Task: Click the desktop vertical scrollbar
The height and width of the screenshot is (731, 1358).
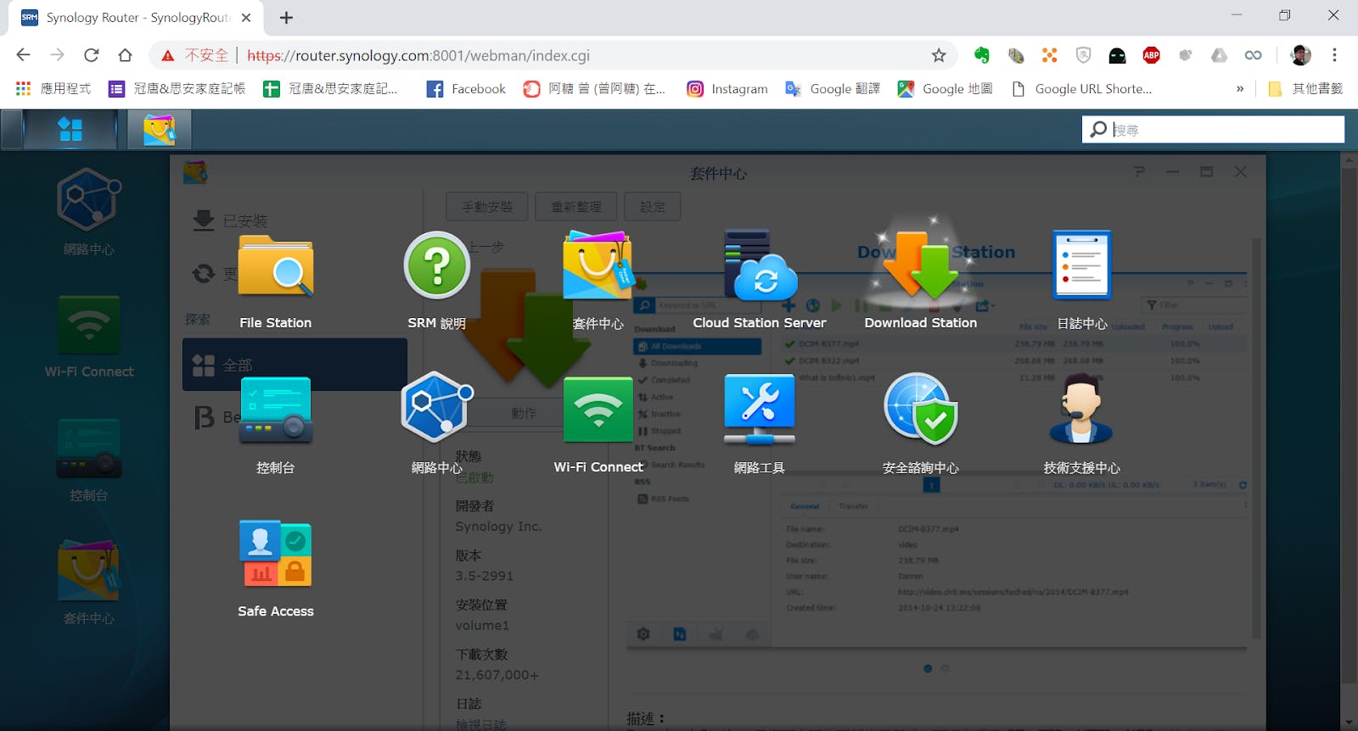Action: coord(1349,424)
